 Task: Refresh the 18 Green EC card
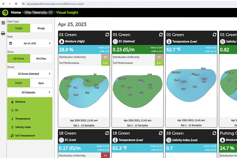tap(107, 133)
